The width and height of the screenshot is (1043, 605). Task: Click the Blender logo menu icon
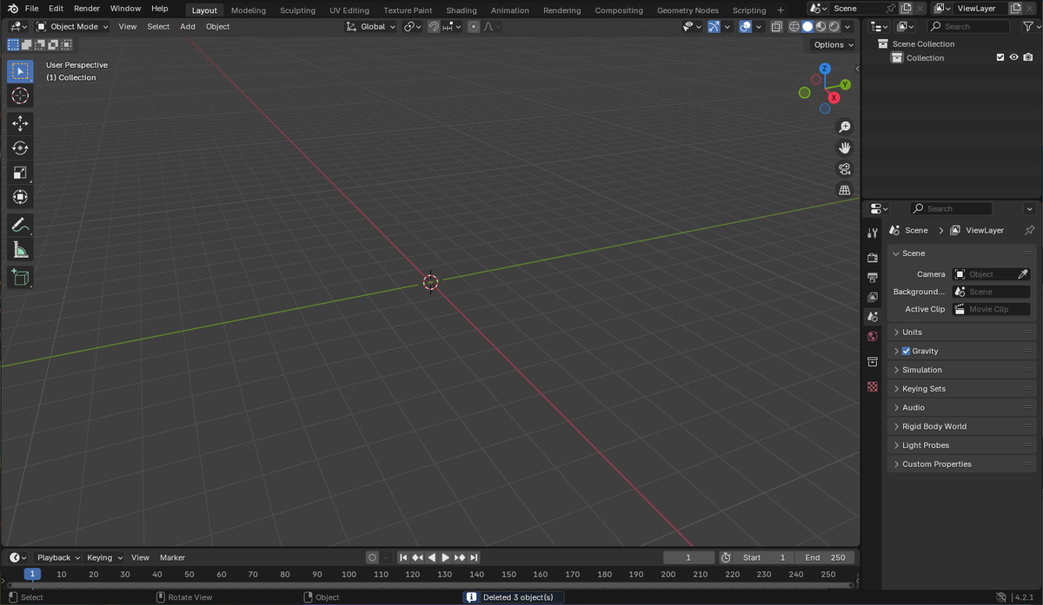(14, 8)
